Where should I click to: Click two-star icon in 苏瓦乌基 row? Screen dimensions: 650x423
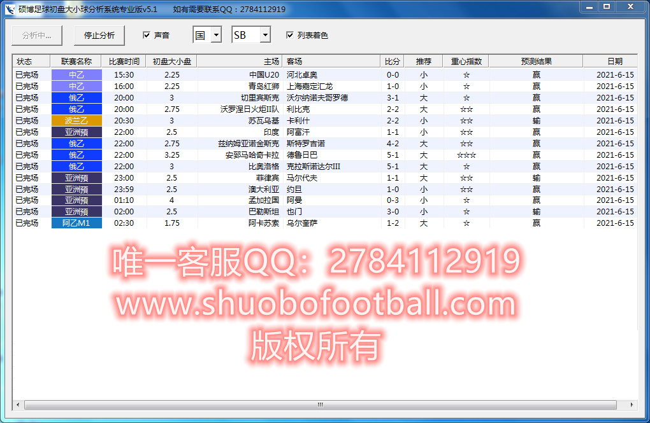point(466,120)
